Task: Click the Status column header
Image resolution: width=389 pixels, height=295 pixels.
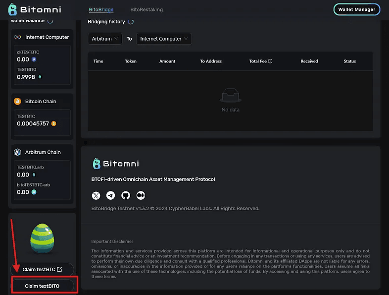Action: click(x=350, y=61)
